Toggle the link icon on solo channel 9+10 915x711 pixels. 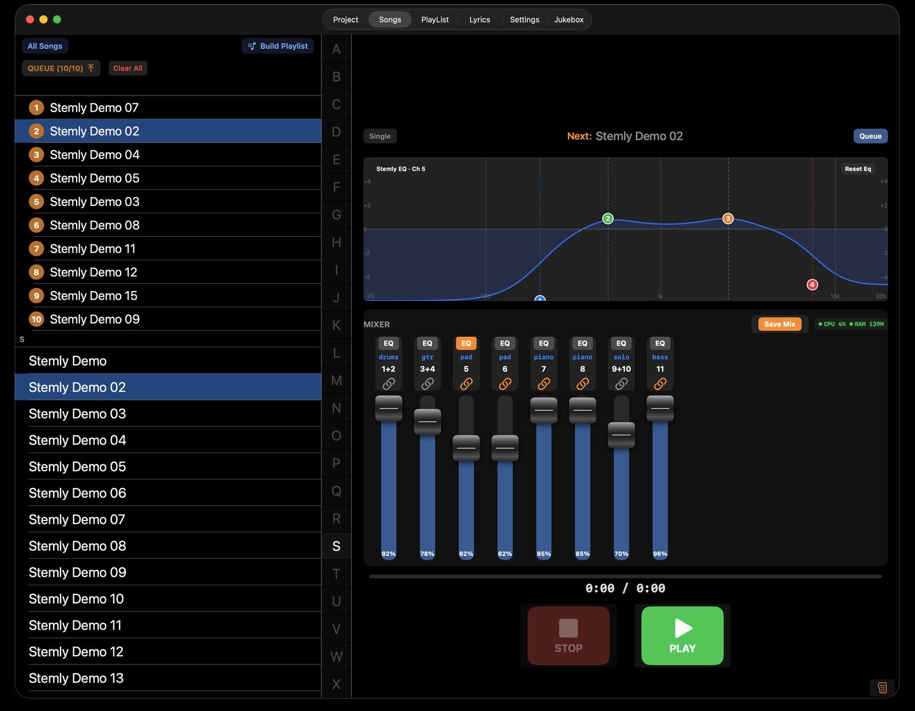(621, 384)
